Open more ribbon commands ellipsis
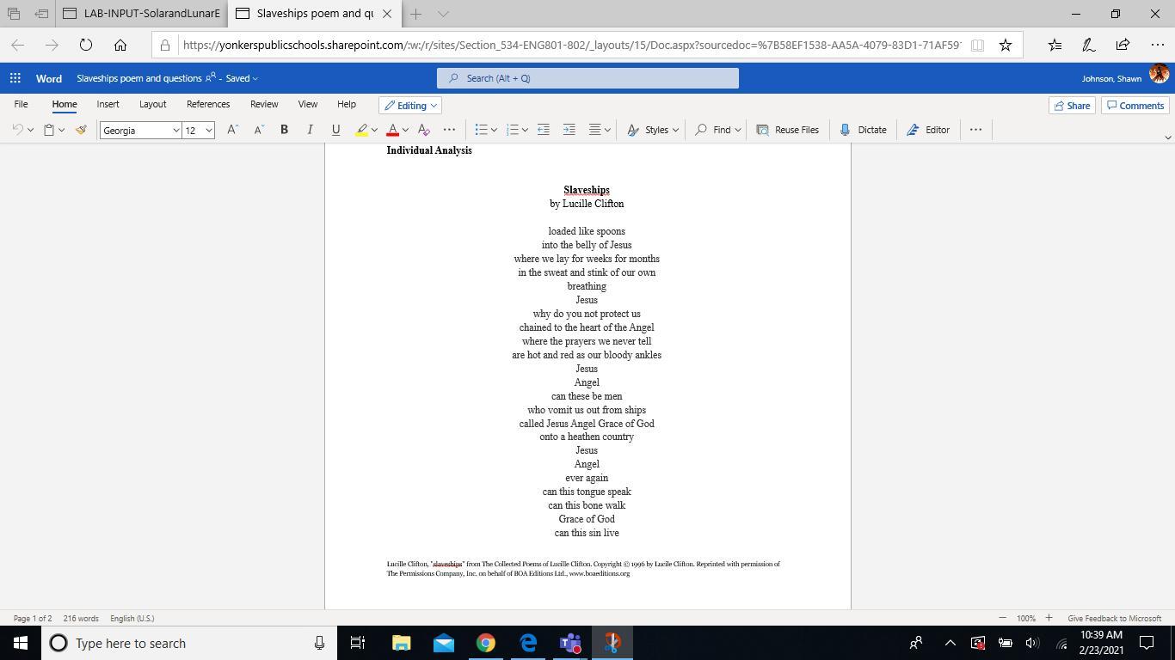Viewport: 1175px width, 660px height. click(x=975, y=130)
